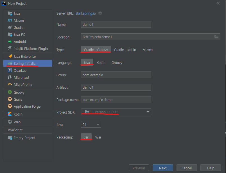Click the Application Forge icon
Image resolution: width=226 pixels, height=173 pixels.
tap(10, 106)
